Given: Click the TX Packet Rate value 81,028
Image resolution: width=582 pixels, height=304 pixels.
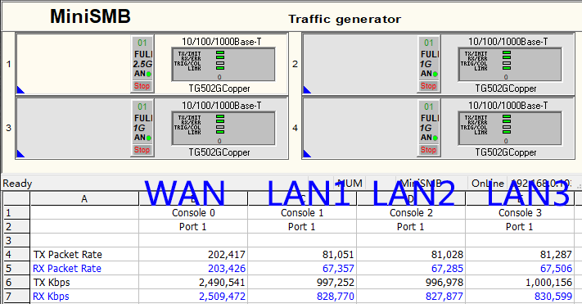Looking at the screenshot, I should [447, 255].
